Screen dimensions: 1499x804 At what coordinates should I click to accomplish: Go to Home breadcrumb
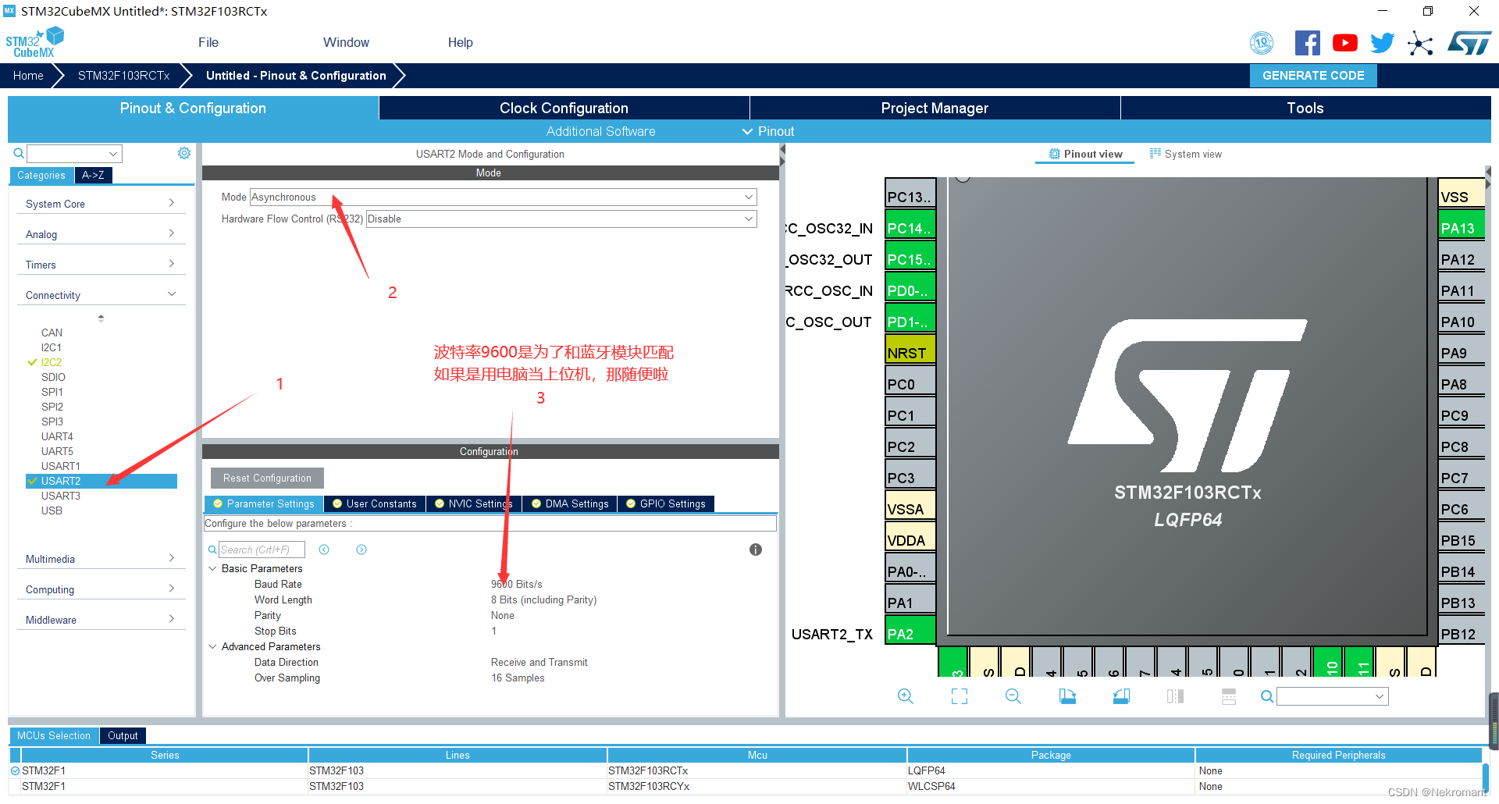tap(28, 76)
